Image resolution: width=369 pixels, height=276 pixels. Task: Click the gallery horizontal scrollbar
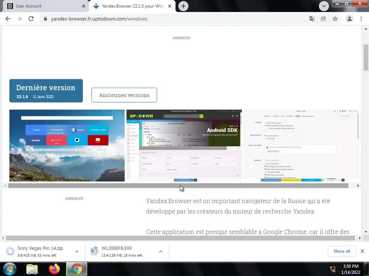click(x=178, y=186)
